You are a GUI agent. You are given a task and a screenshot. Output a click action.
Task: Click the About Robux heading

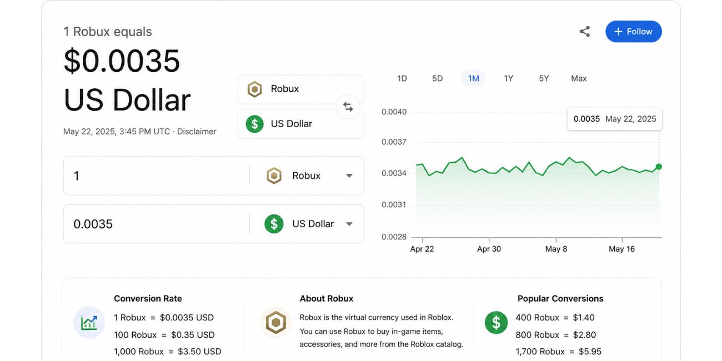click(x=327, y=298)
